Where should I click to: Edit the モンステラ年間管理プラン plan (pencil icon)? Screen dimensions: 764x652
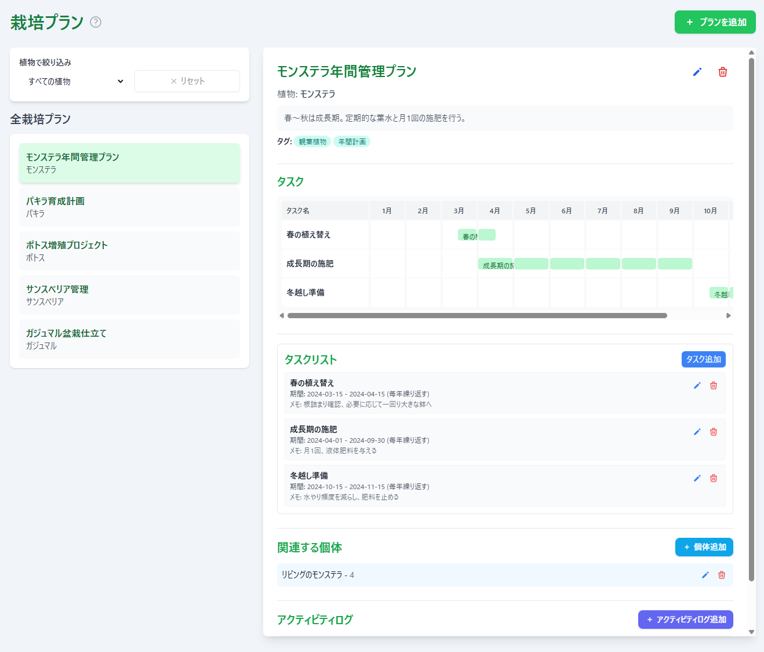(697, 72)
